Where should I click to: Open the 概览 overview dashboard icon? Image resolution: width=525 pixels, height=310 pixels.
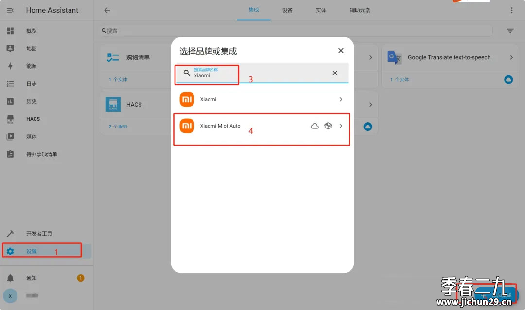click(x=10, y=31)
